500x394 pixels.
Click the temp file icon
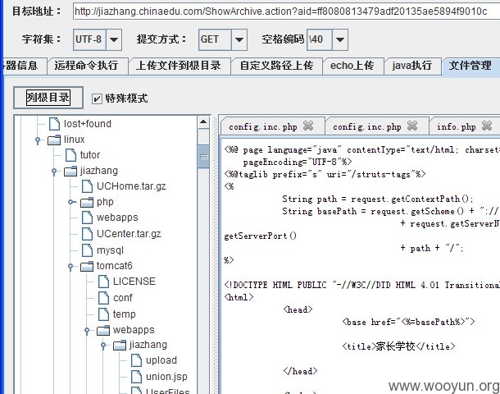(x=103, y=314)
